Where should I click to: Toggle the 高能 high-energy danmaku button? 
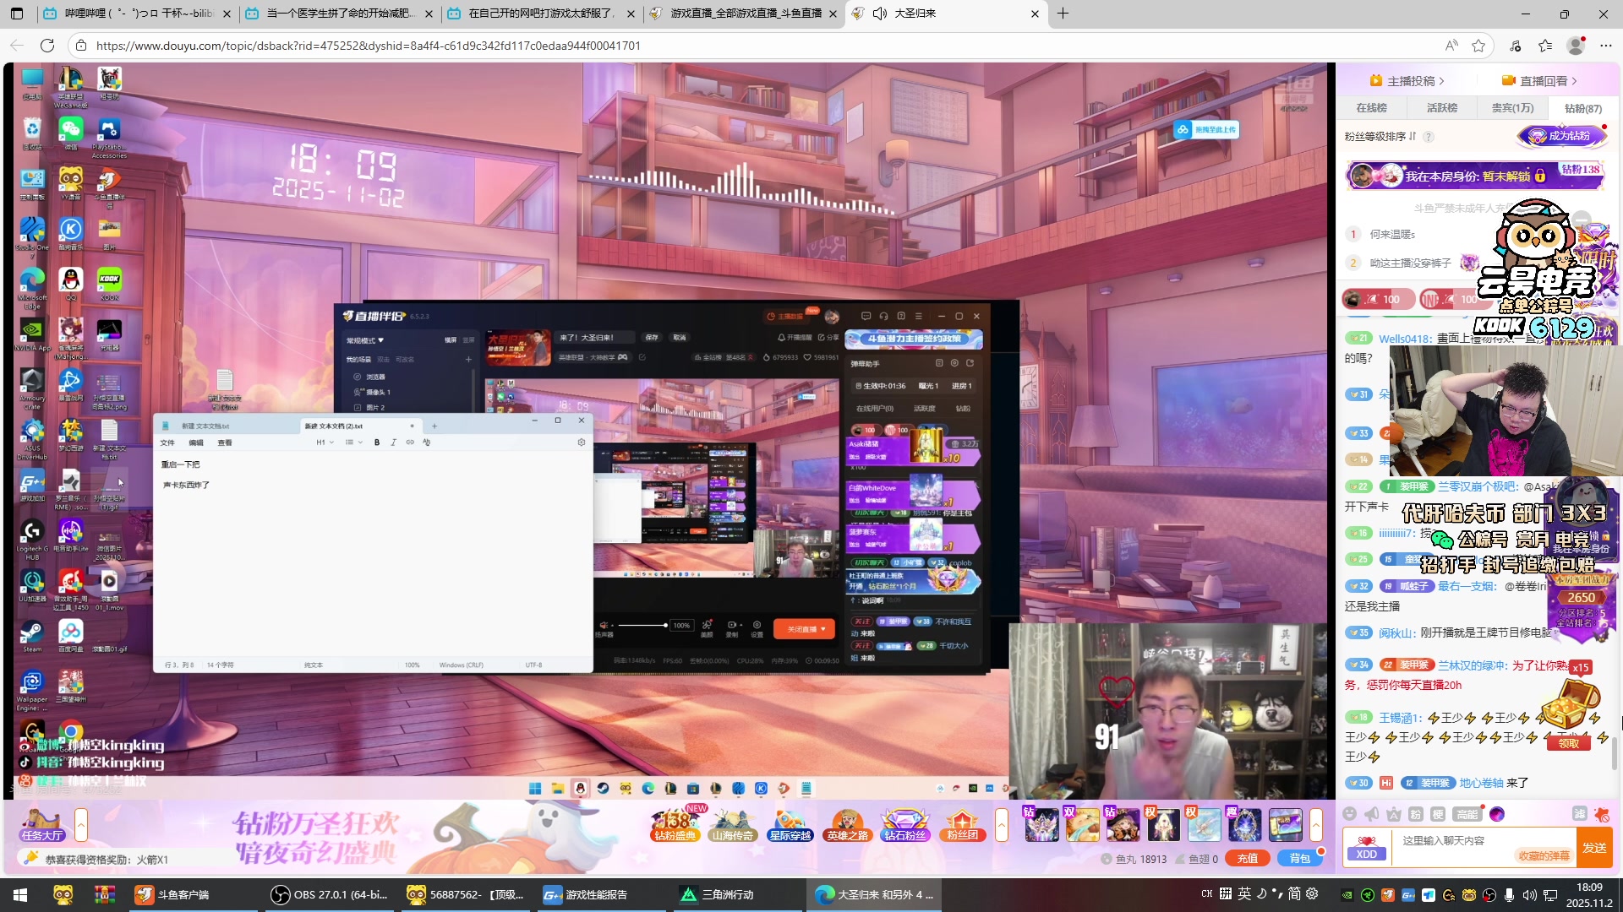1467,814
